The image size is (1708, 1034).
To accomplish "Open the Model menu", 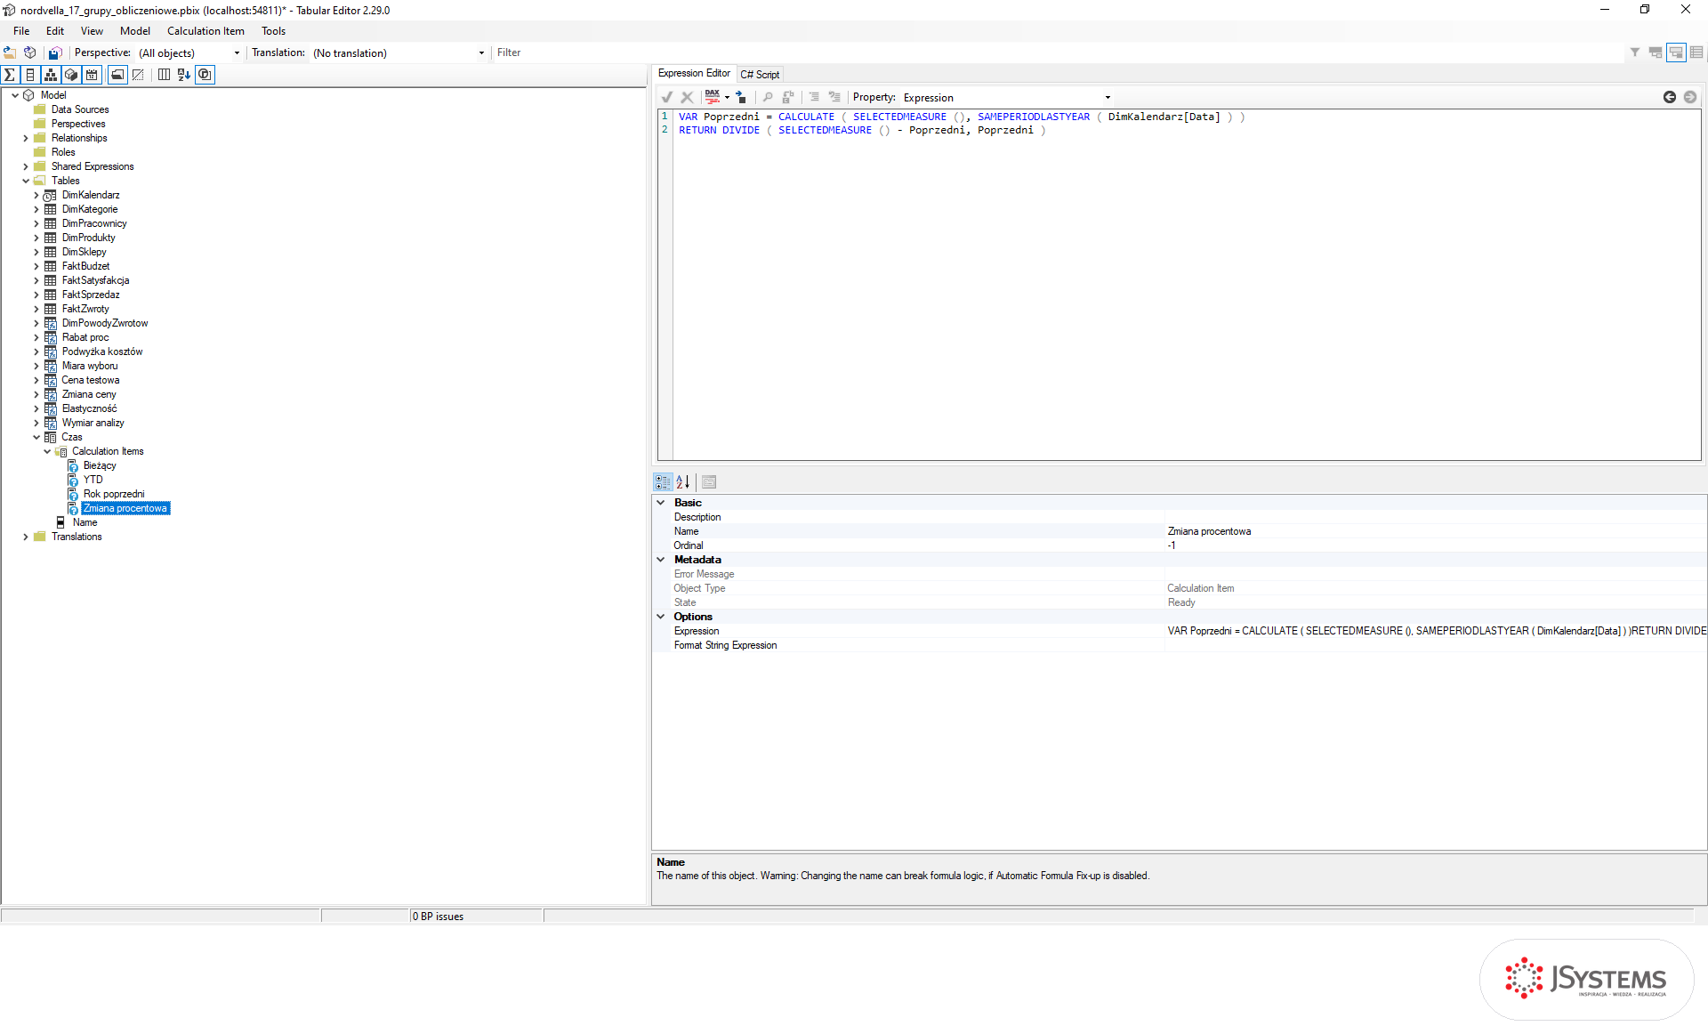I will pos(135,31).
